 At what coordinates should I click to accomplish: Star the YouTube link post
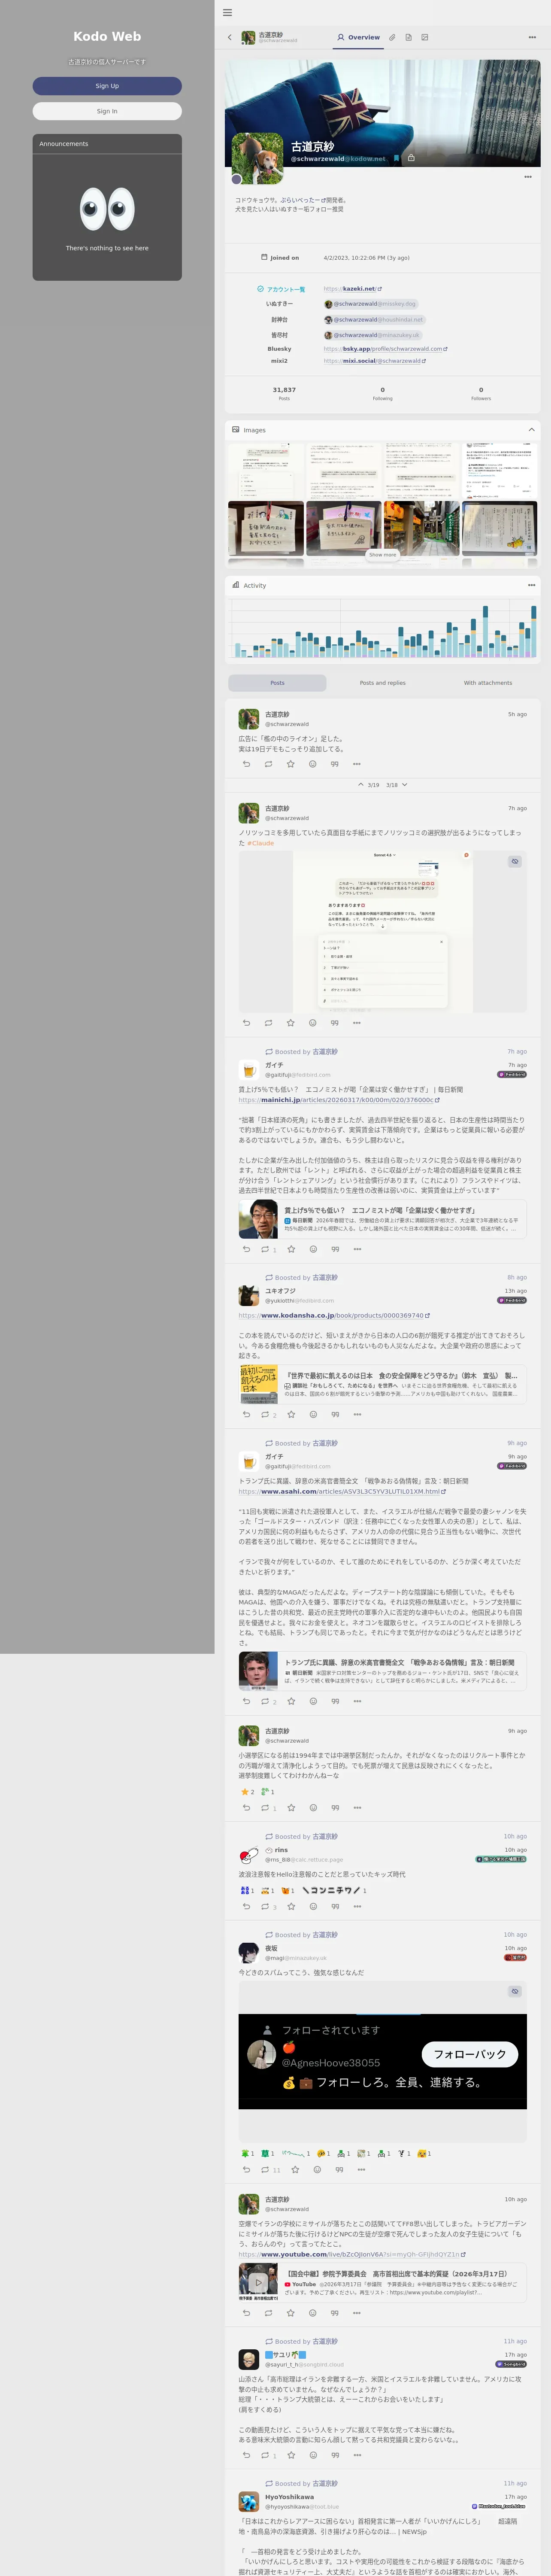(x=290, y=2312)
